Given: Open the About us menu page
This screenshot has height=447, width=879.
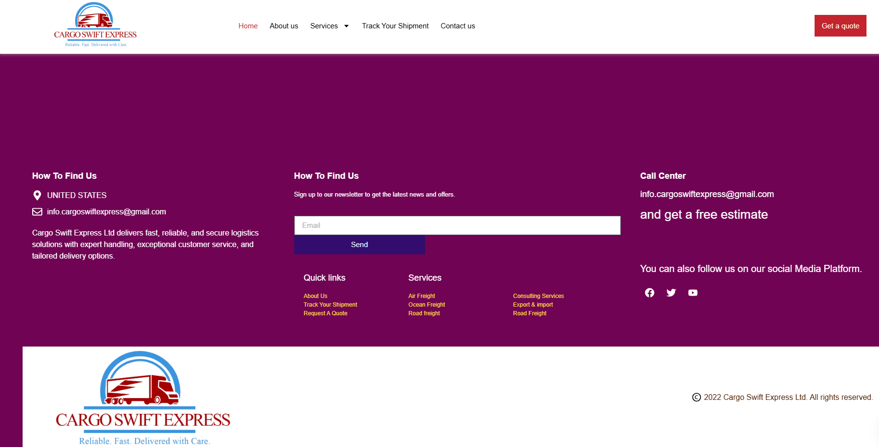Looking at the screenshot, I should pos(284,26).
